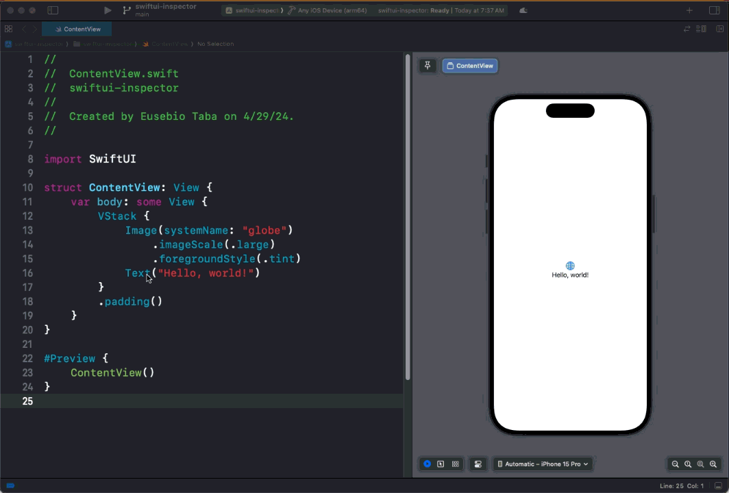Click the Created by Eusebio Taba comment
The width and height of the screenshot is (729, 493).
(169, 116)
